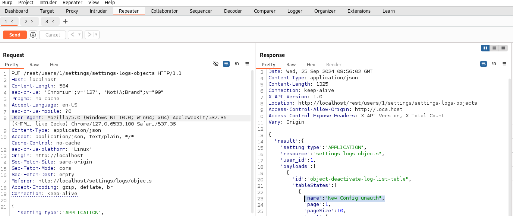
Task: Switch to the Proxy tab
Action: 72,11
